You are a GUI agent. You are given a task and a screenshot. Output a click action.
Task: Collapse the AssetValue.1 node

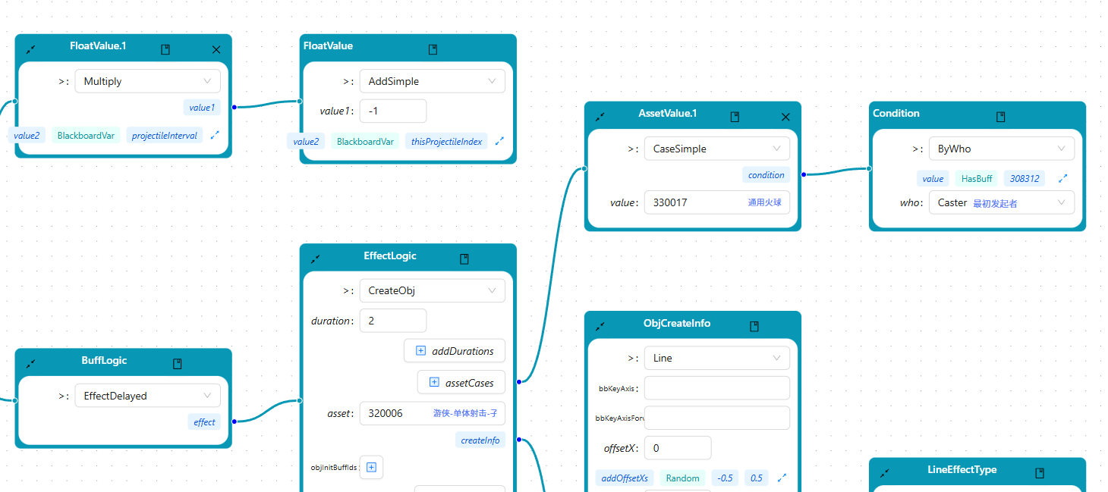coord(600,117)
